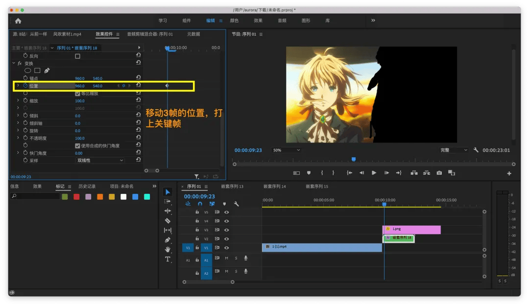The image size is (529, 306).
Task: Select the Type text tool
Action: (168, 259)
